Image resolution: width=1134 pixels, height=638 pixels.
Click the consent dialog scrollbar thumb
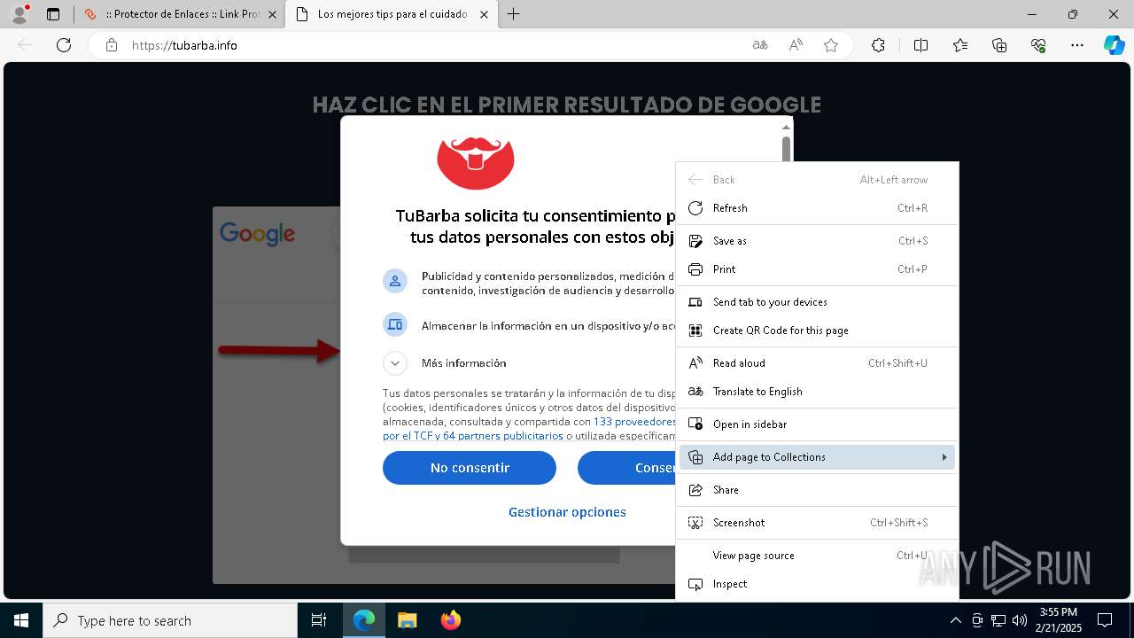[786, 150]
